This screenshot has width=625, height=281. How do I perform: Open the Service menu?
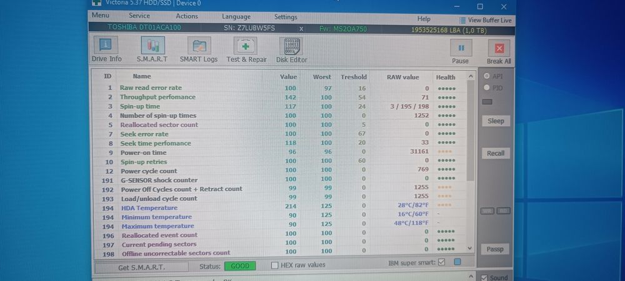point(139,16)
